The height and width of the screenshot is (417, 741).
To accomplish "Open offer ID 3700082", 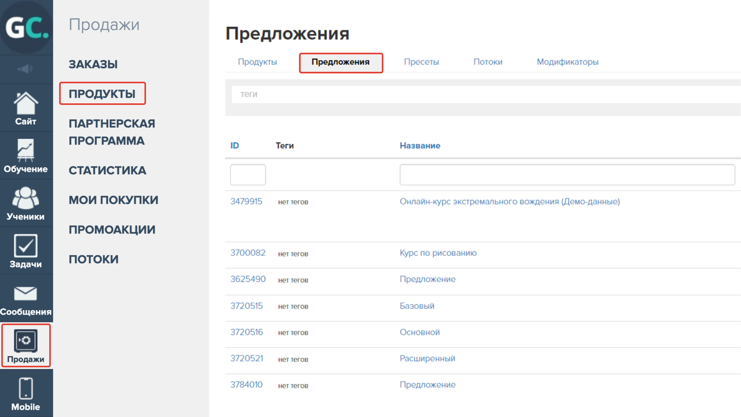I will point(248,253).
